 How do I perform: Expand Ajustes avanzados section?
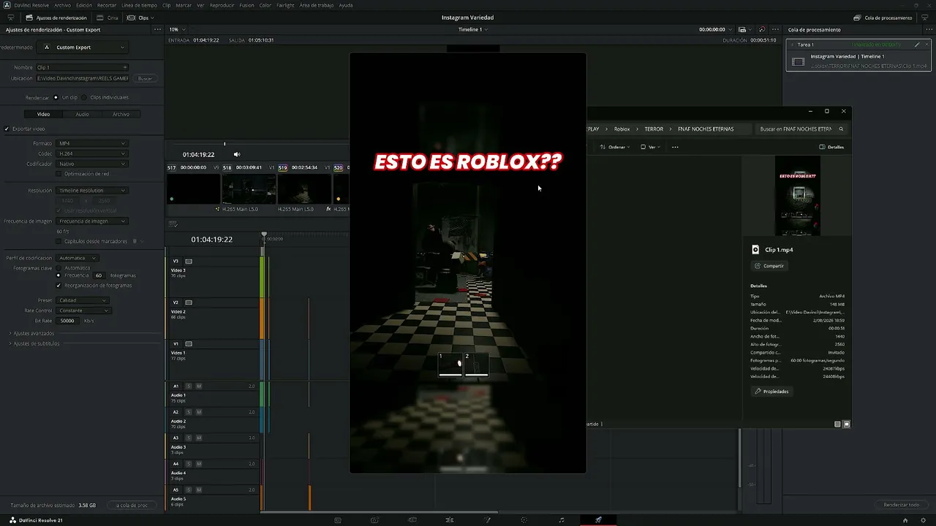[32, 333]
